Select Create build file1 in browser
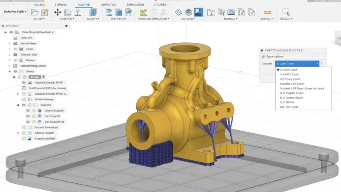The width and height of the screenshot is (341, 192). coord(45,138)
